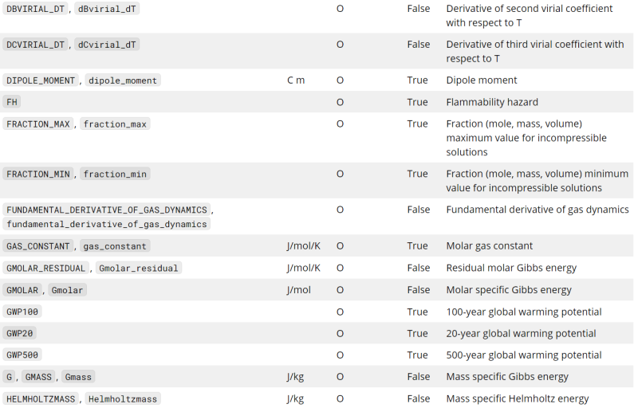Click the DBVIRIAL_DT code label
Screen dimensions: 638x408
(x=35, y=9)
